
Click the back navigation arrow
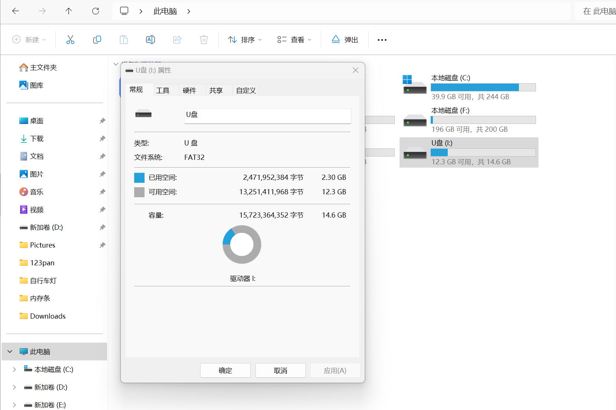tap(16, 11)
